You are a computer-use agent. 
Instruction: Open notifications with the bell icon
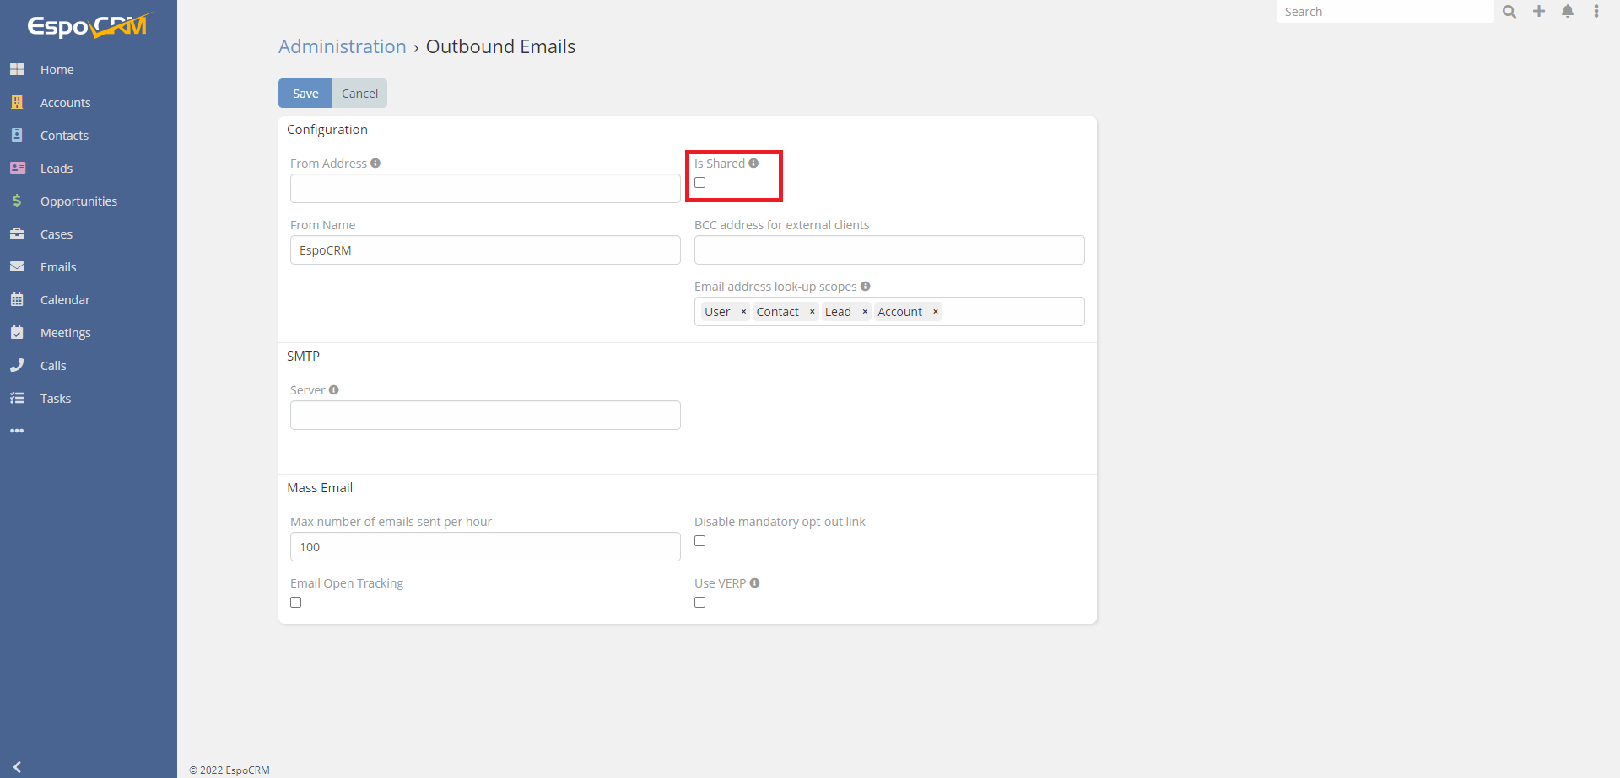[1568, 11]
